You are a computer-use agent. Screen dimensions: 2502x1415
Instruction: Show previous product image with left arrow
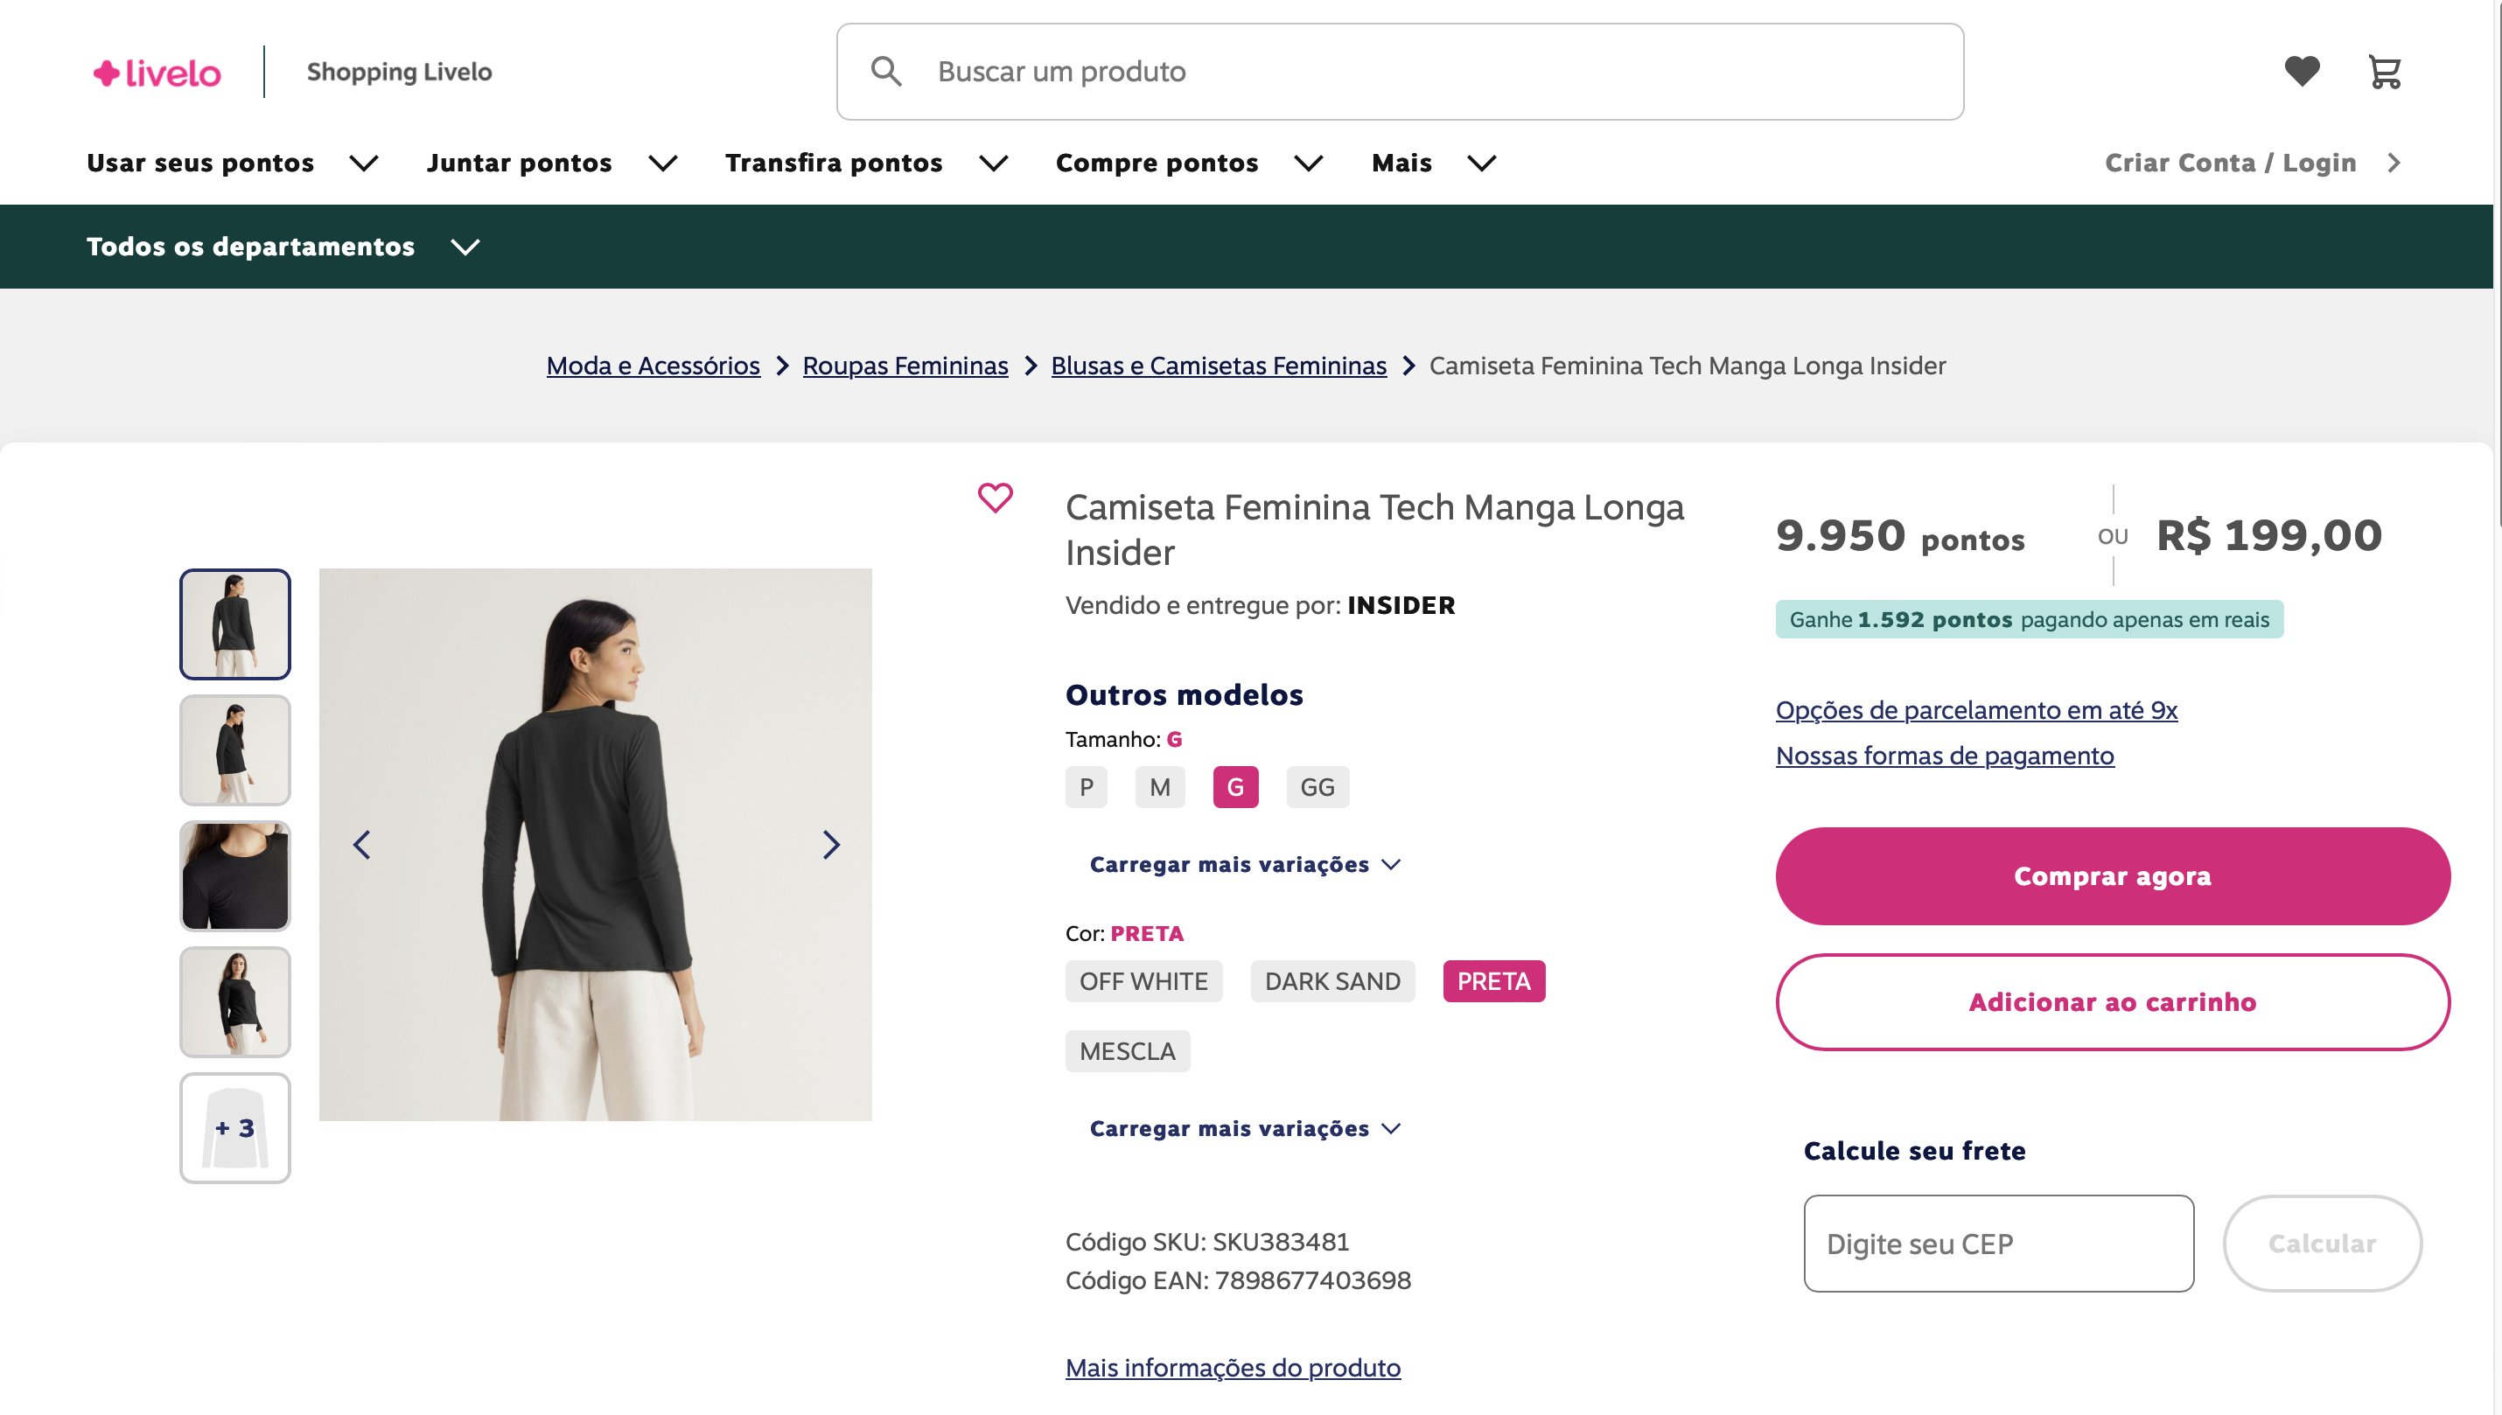tap(361, 845)
